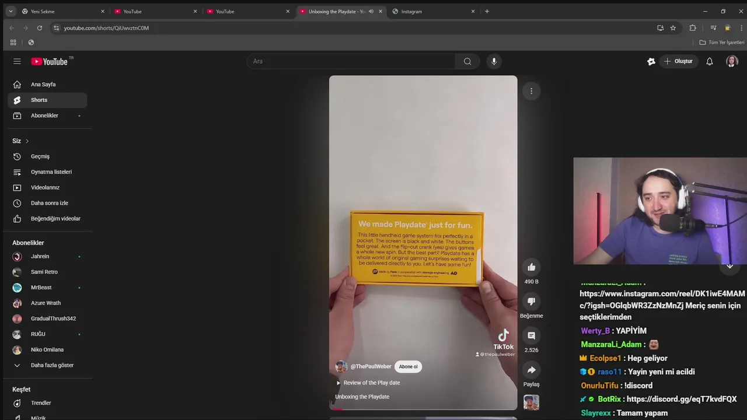Open the tab search dropdown arrow
This screenshot has height=420, width=747.
pyautogui.click(x=11, y=11)
